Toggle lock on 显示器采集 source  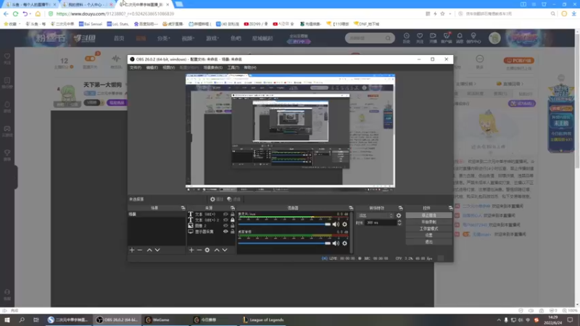(232, 232)
